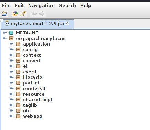Viewport: 150px width, 130px height.
Task: Click the jar file icon in the tab
Action: click(7, 23)
